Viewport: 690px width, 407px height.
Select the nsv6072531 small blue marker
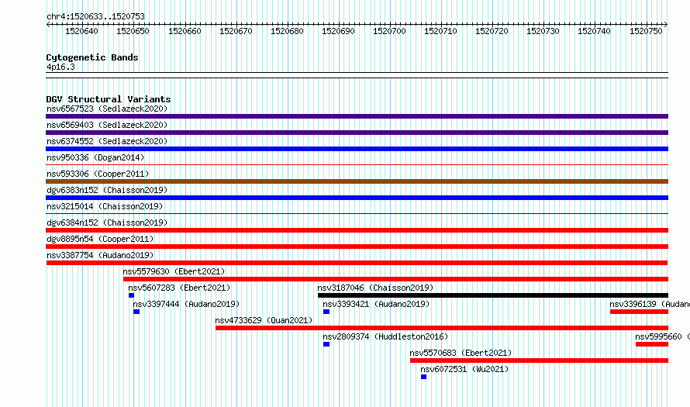tap(424, 377)
